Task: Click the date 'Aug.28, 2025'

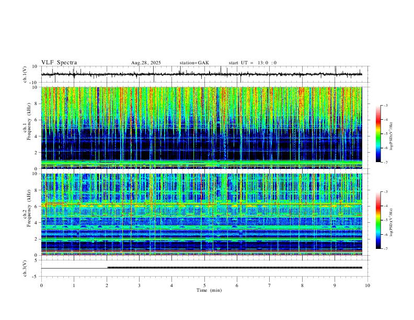Action: click(x=146, y=63)
